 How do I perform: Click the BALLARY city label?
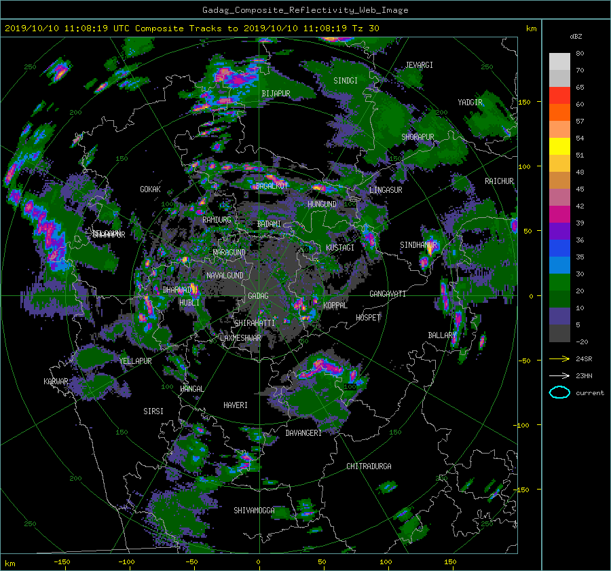[442, 335]
